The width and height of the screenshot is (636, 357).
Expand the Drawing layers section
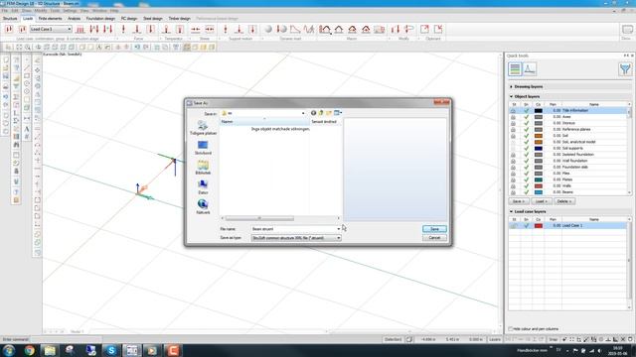tap(511, 86)
